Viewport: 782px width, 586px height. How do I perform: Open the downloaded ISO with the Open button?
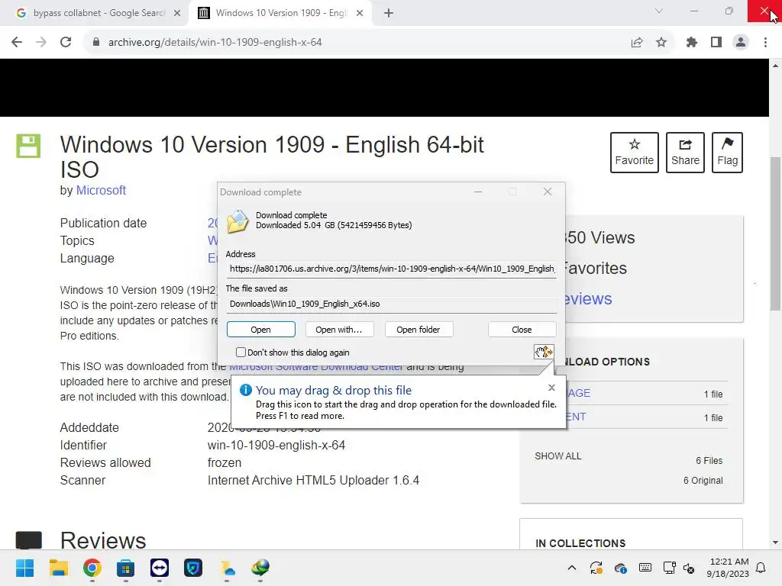click(261, 330)
